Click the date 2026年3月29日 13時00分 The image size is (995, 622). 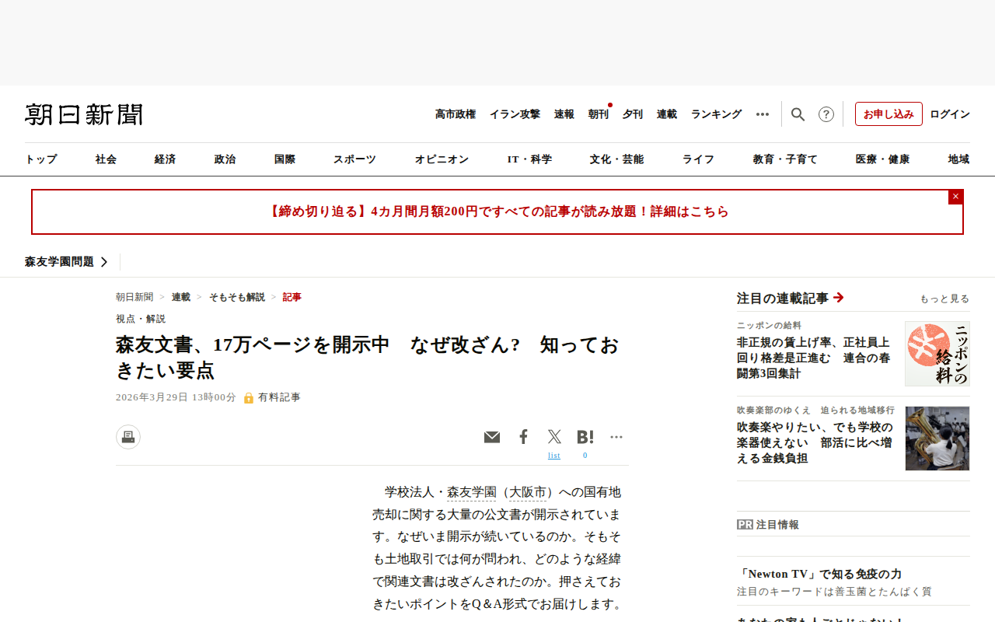[176, 397]
